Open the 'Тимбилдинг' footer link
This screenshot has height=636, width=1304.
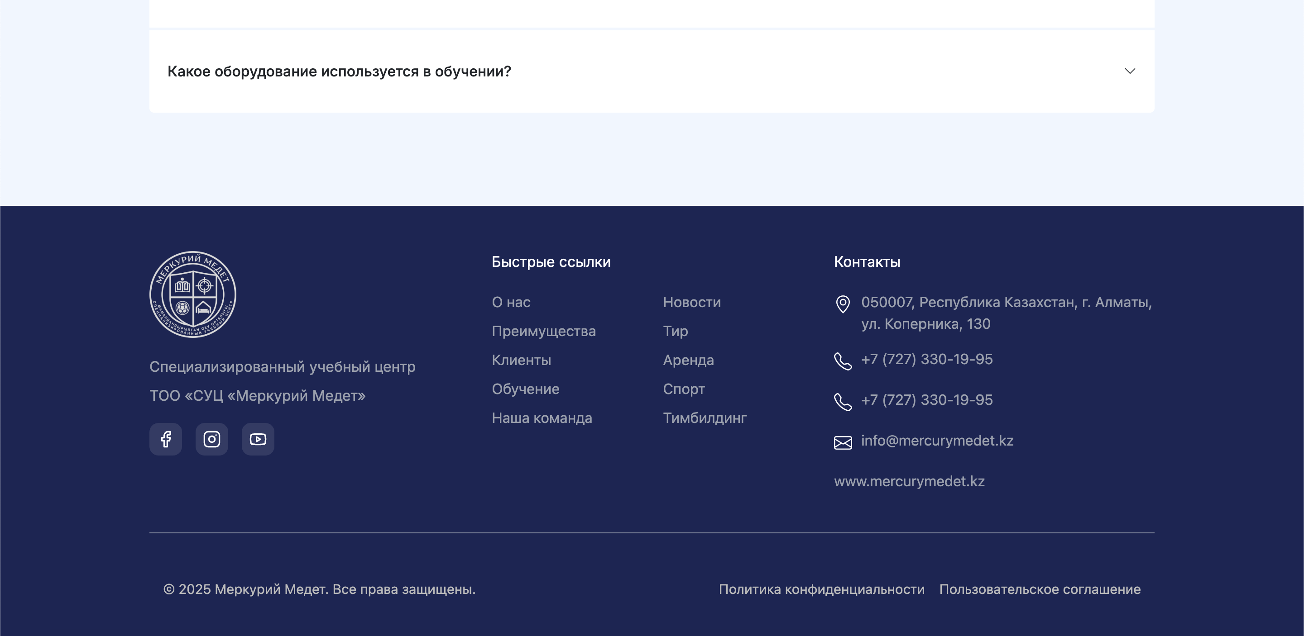click(705, 418)
